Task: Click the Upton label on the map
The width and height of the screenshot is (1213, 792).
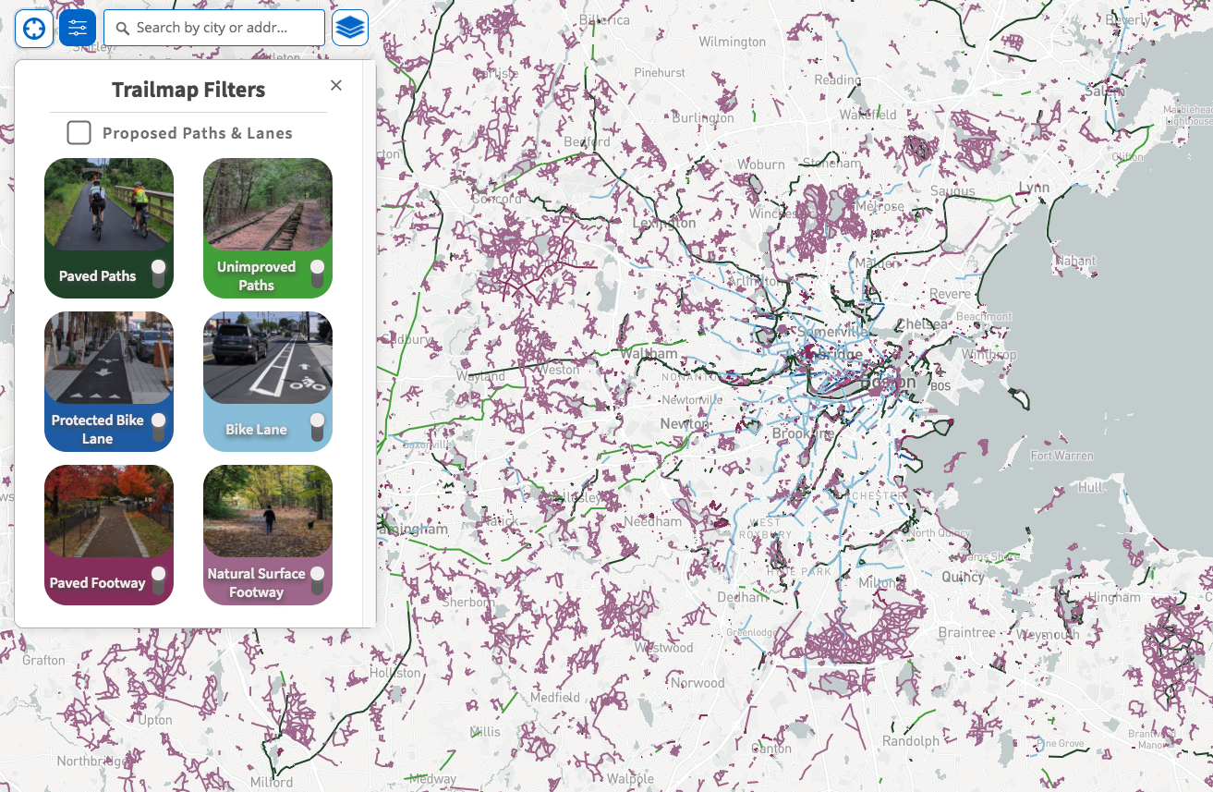Action: click(x=156, y=720)
